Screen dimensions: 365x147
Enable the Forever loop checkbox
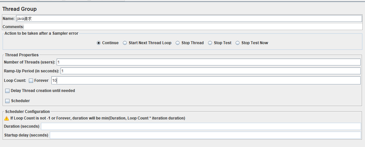point(31,81)
